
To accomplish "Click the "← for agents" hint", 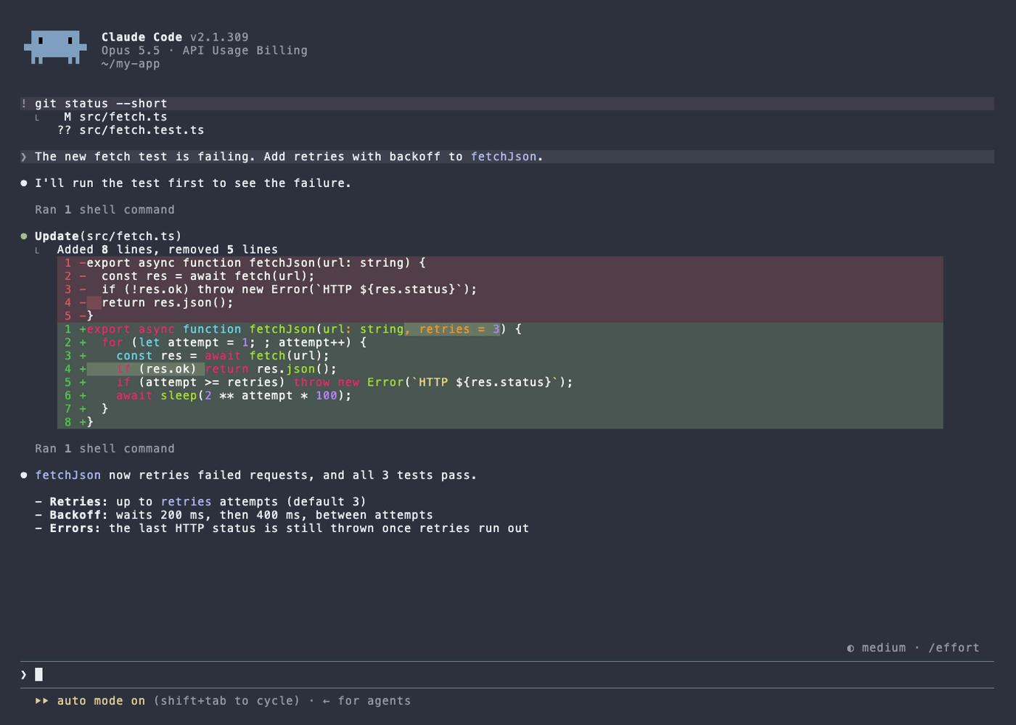I will [x=367, y=701].
